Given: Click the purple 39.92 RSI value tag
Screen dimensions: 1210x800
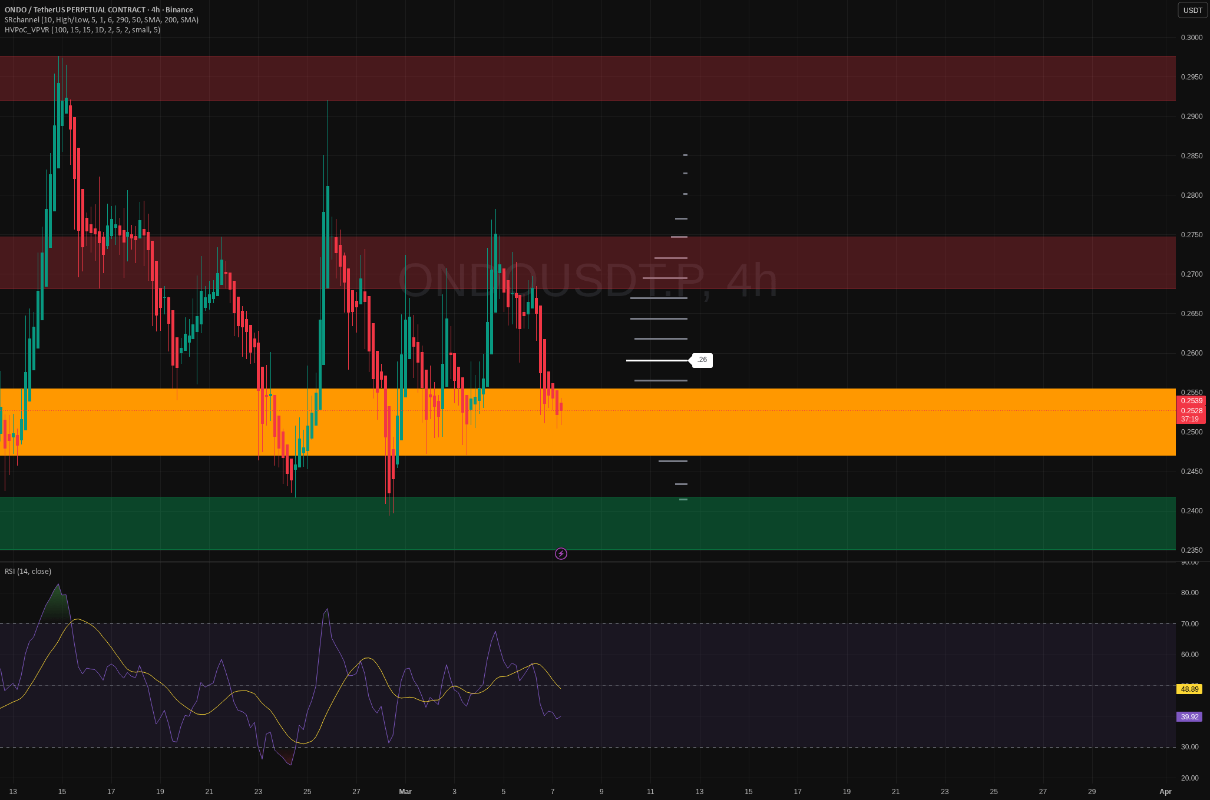Looking at the screenshot, I should (1189, 716).
